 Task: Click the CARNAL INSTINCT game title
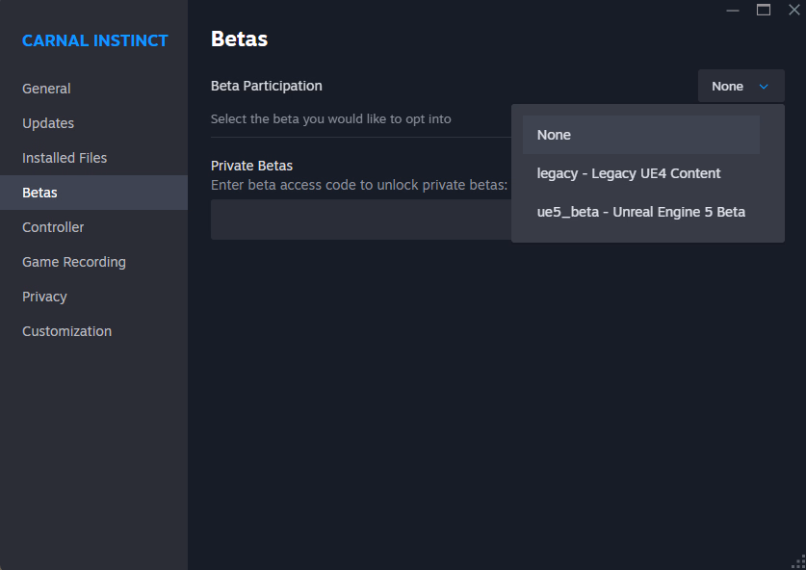[x=94, y=40]
